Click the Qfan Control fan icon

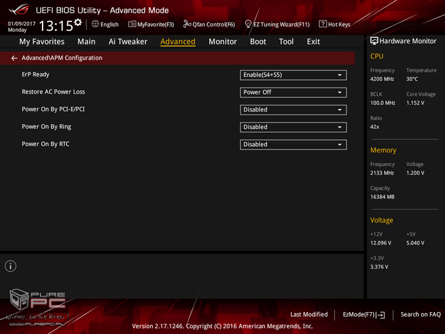pyautogui.click(x=187, y=24)
